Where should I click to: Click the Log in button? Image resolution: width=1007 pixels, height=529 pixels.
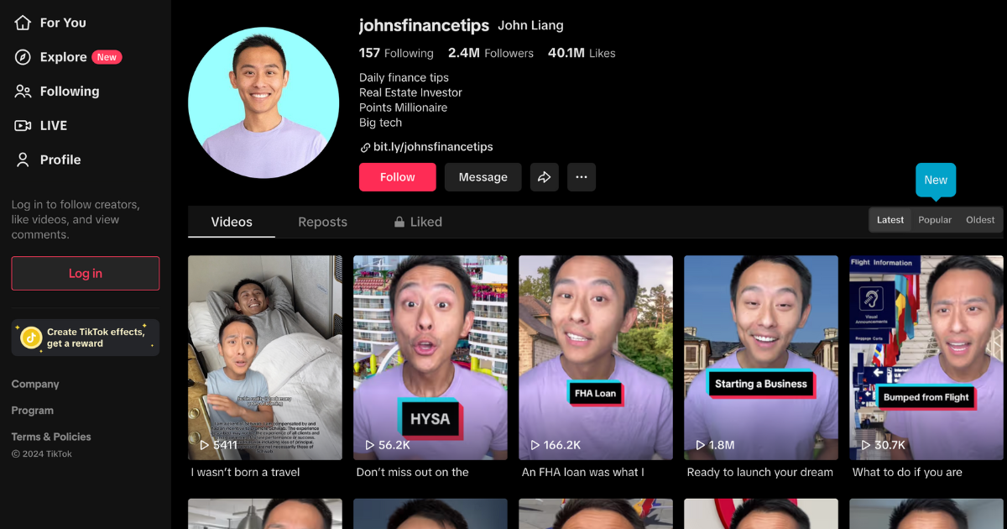[x=85, y=273]
